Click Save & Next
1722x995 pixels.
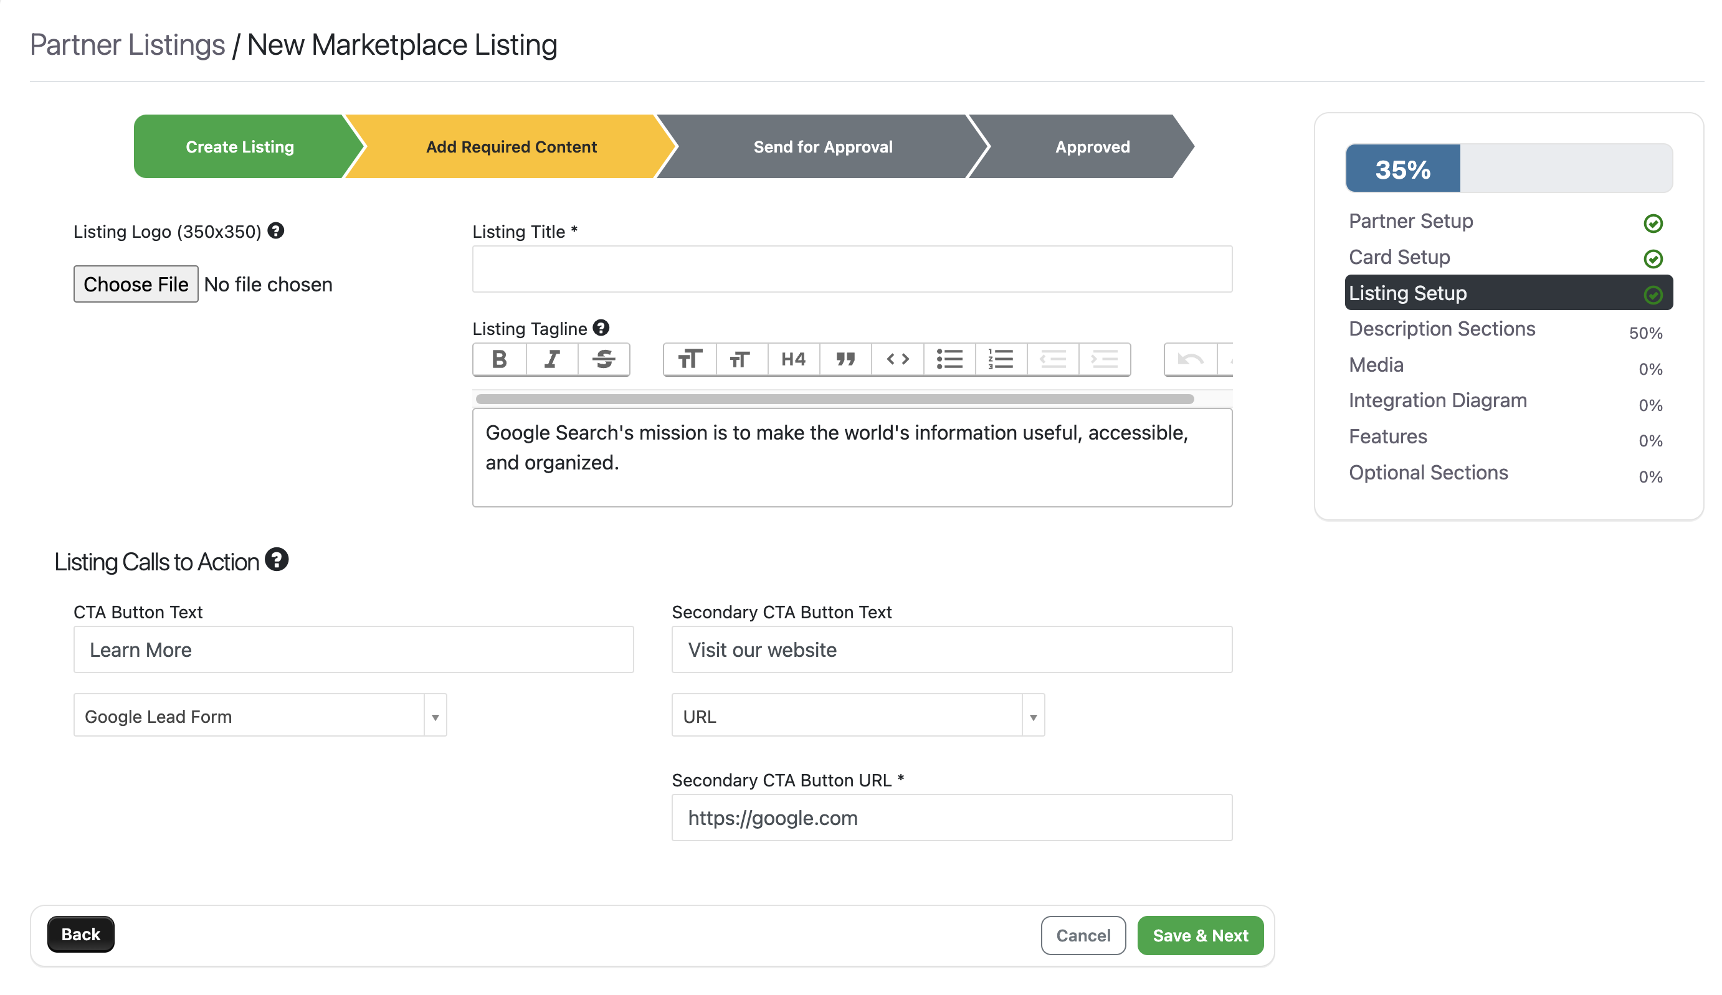pyautogui.click(x=1200, y=935)
